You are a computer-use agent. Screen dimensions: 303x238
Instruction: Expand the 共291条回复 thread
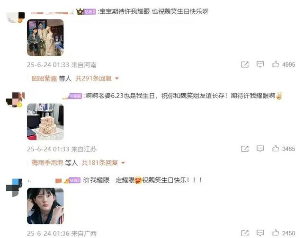click(94, 78)
